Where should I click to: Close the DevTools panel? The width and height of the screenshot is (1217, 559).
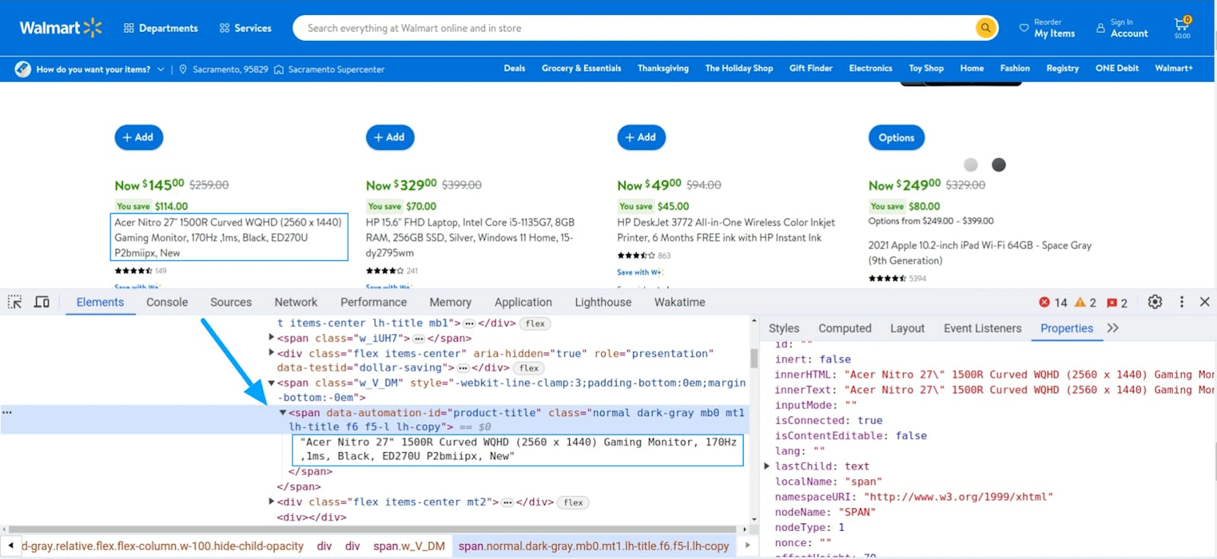[1204, 302]
